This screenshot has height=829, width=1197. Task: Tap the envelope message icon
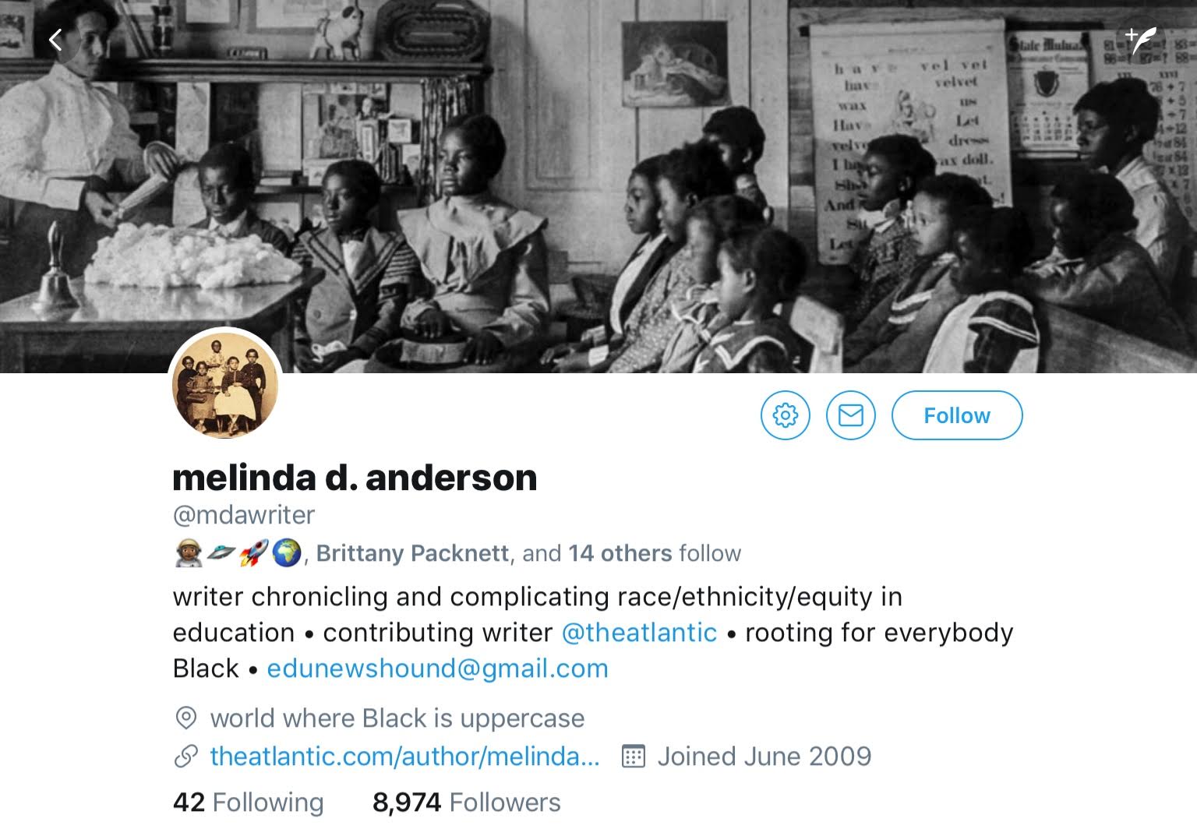point(850,415)
